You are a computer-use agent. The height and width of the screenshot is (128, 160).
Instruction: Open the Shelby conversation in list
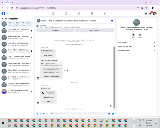(x=17, y=37)
